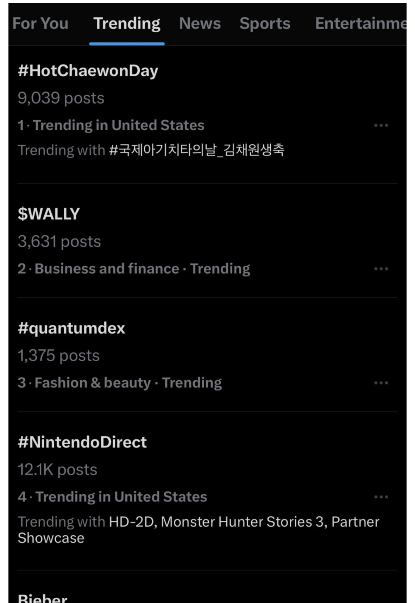Open more options for #quantumdex trend
Screen dimensions: 415x603
coord(381,383)
